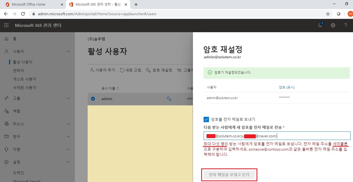Expand the 청구 sidebar section
The height and width of the screenshot is (182, 353).
click(68, 136)
